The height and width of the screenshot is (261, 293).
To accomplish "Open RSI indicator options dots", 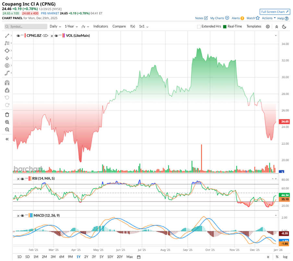I will 27,178.
